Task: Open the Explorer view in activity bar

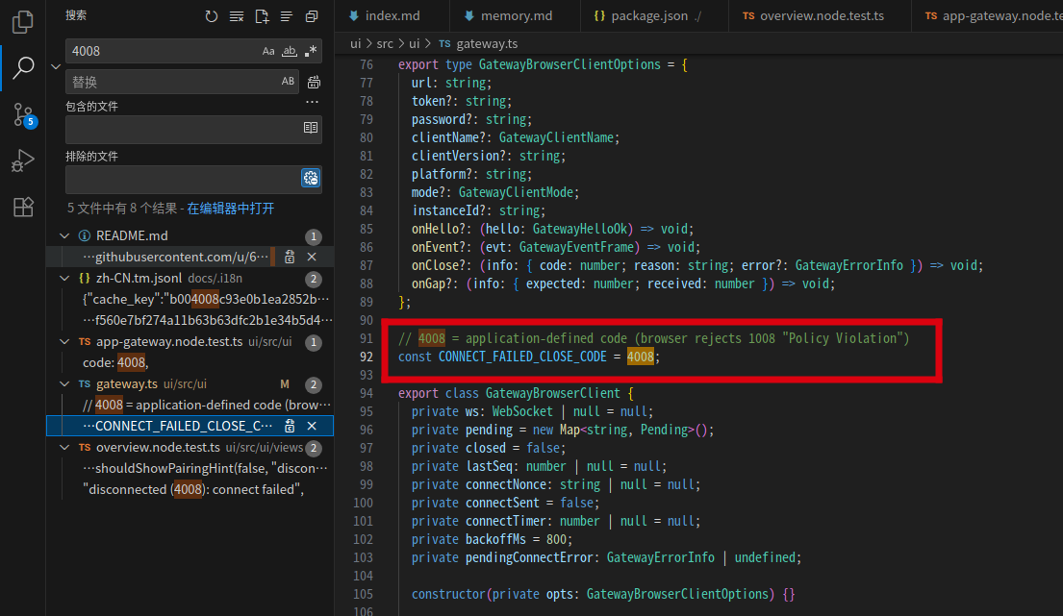Action: (23, 21)
